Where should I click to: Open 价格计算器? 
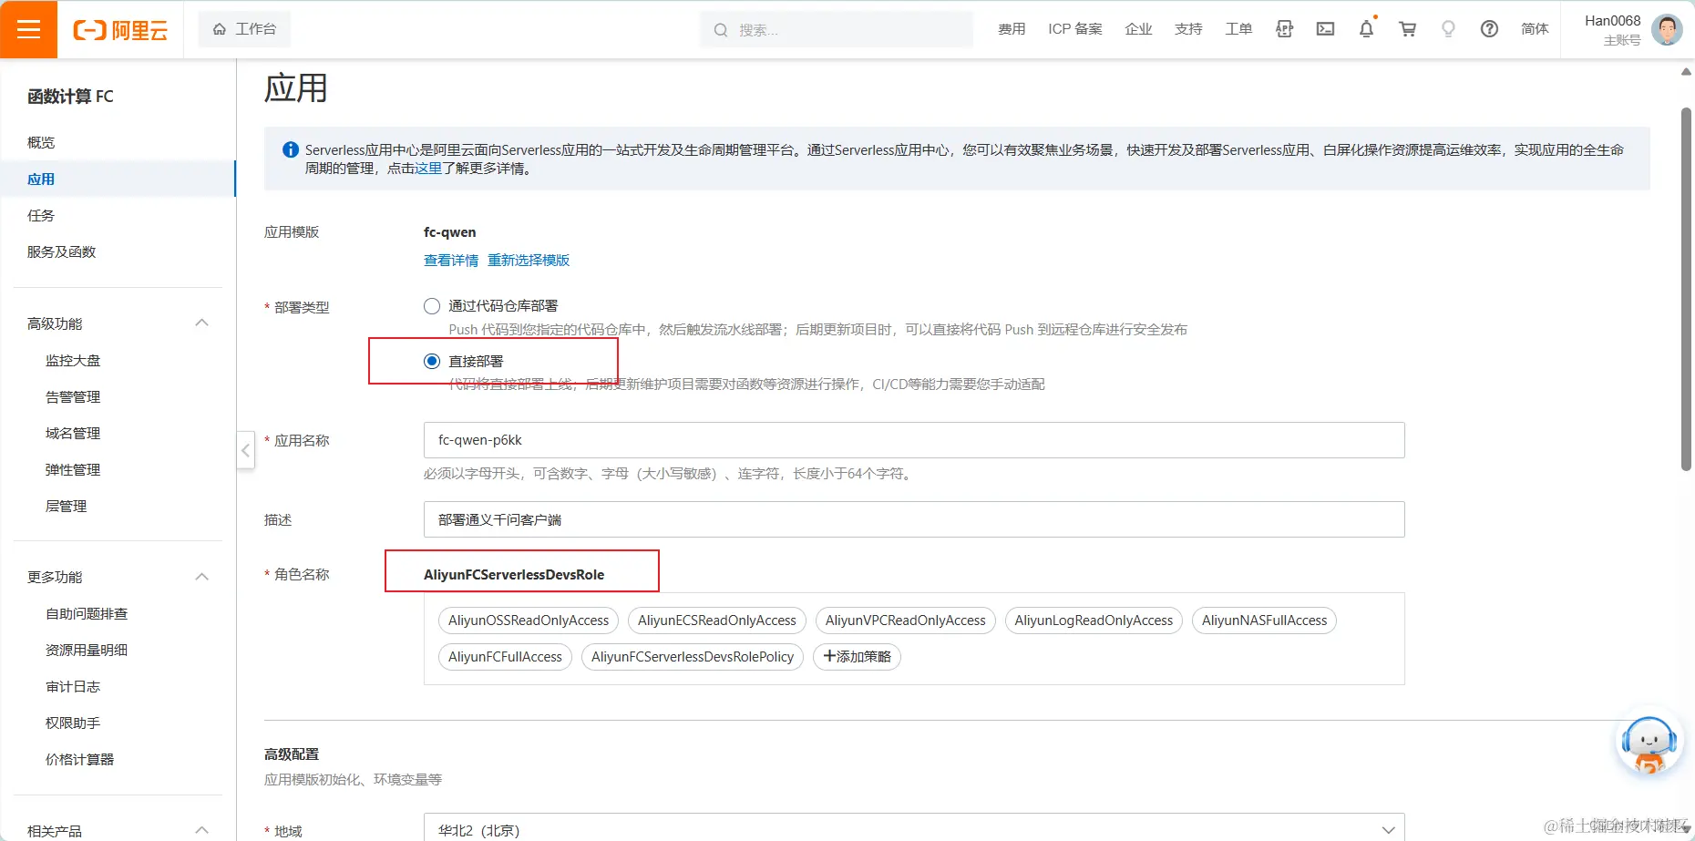tap(79, 759)
